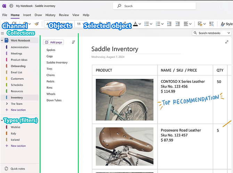Click the Saddle Inventory page title

click(115, 49)
